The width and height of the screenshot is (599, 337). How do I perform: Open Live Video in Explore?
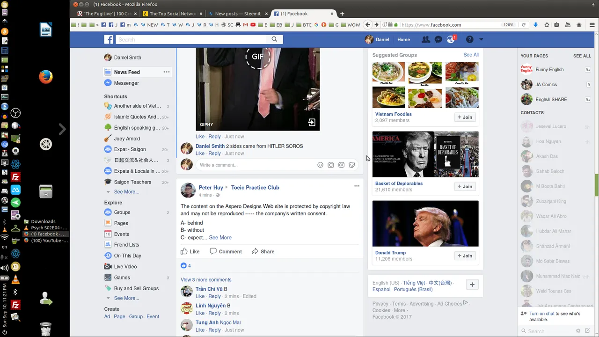point(125,267)
